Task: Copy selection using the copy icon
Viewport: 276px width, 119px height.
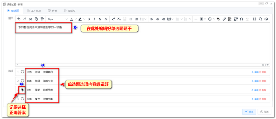Action: click(36, 19)
